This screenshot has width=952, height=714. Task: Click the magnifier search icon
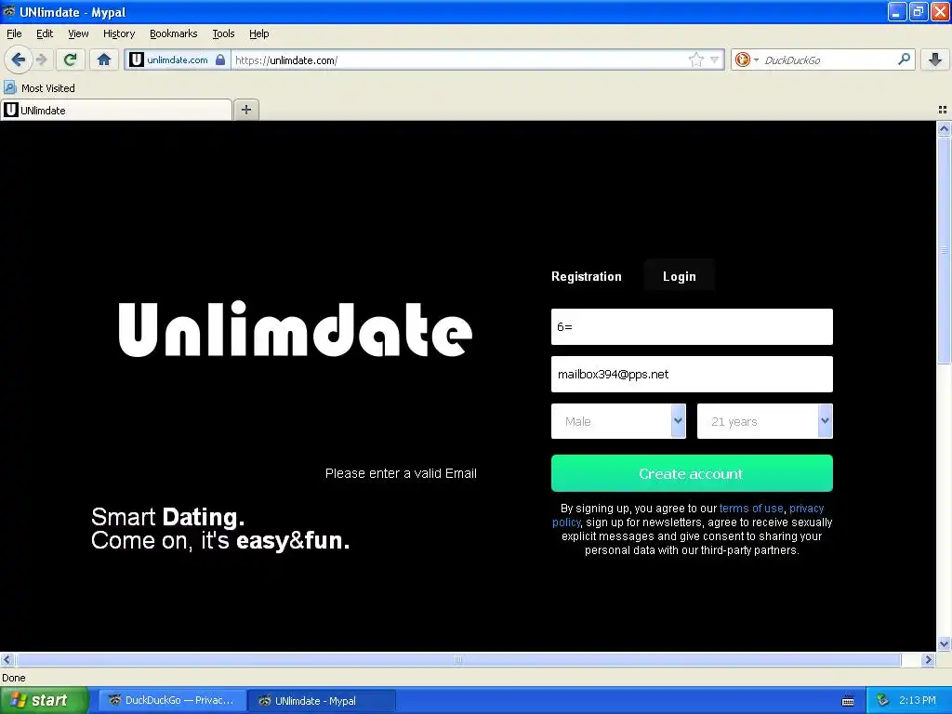[904, 59]
